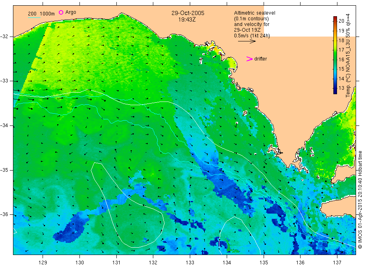Image resolution: width=365 pixels, height=268 pixels.
Task: Click the time text 19:43Z
Action: 187,19
